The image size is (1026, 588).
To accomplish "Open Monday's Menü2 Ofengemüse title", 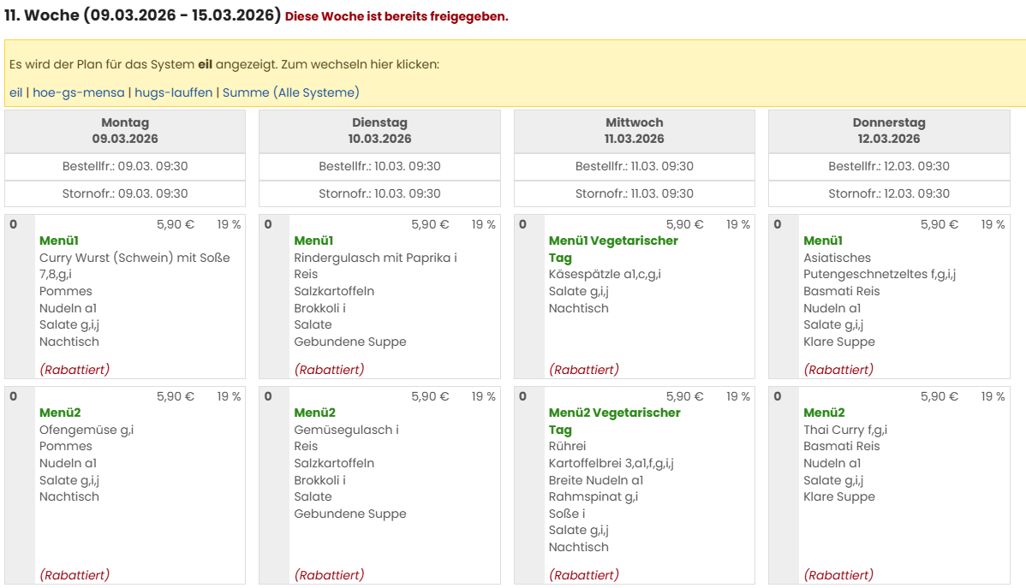I will point(59,413).
